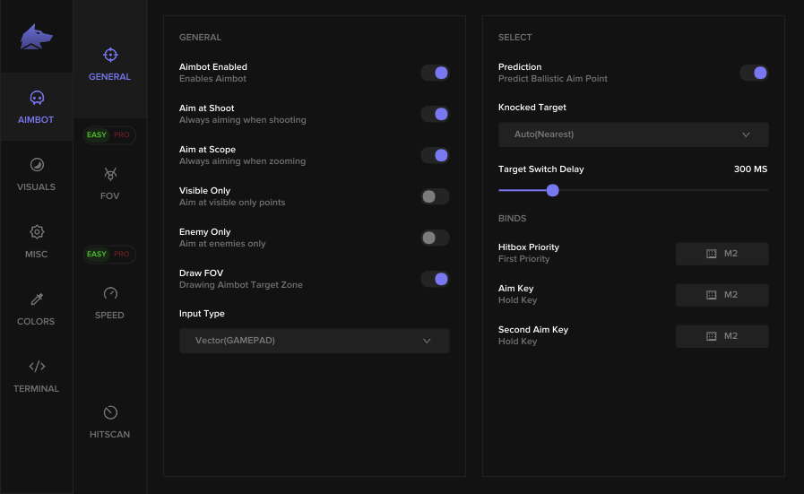
Task: Switch to the Aimbot tab
Action: point(37,107)
